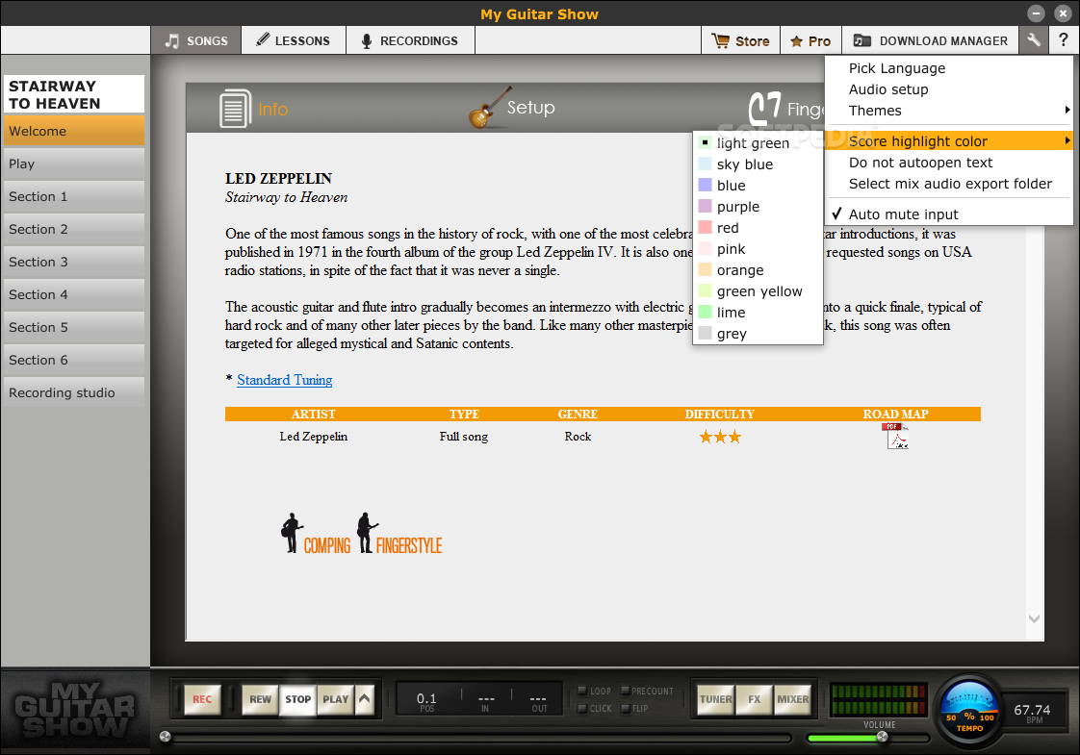Choose purple highlight color
1080x755 pixels.
point(758,207)
